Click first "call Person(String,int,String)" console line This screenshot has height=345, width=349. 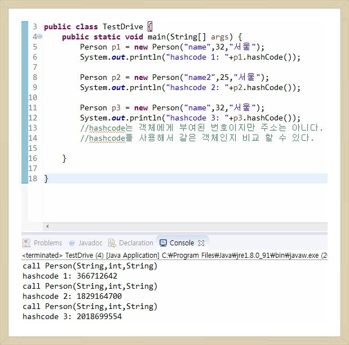[x=90, y=266]
